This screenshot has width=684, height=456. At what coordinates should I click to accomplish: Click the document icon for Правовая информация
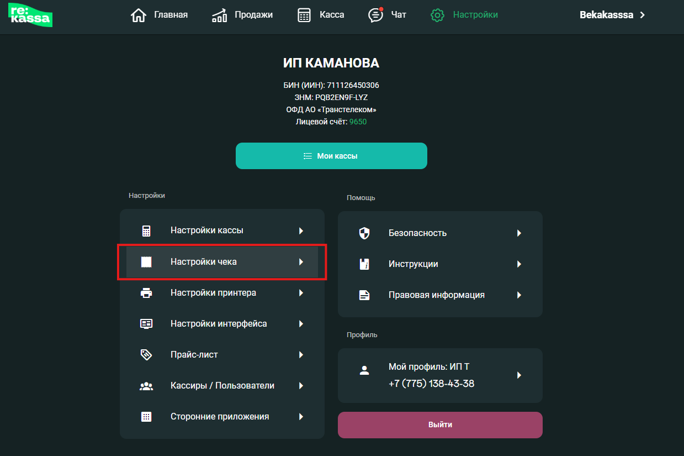point(364,295)
